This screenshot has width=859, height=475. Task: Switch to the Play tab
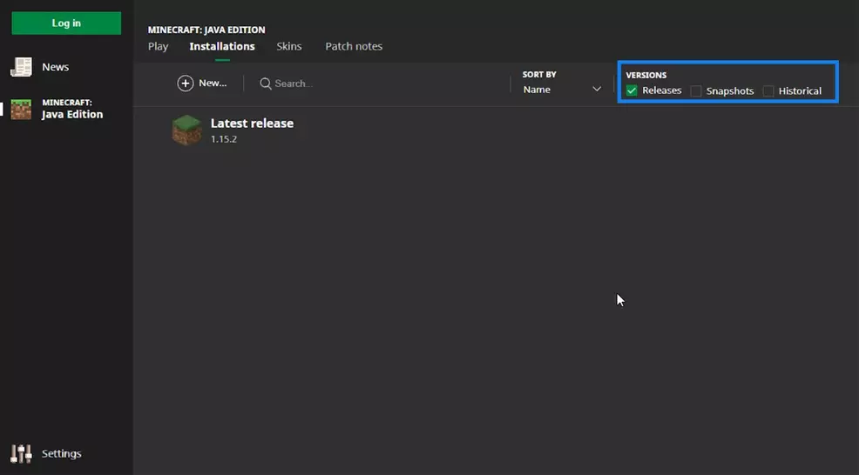coord(158,46)
